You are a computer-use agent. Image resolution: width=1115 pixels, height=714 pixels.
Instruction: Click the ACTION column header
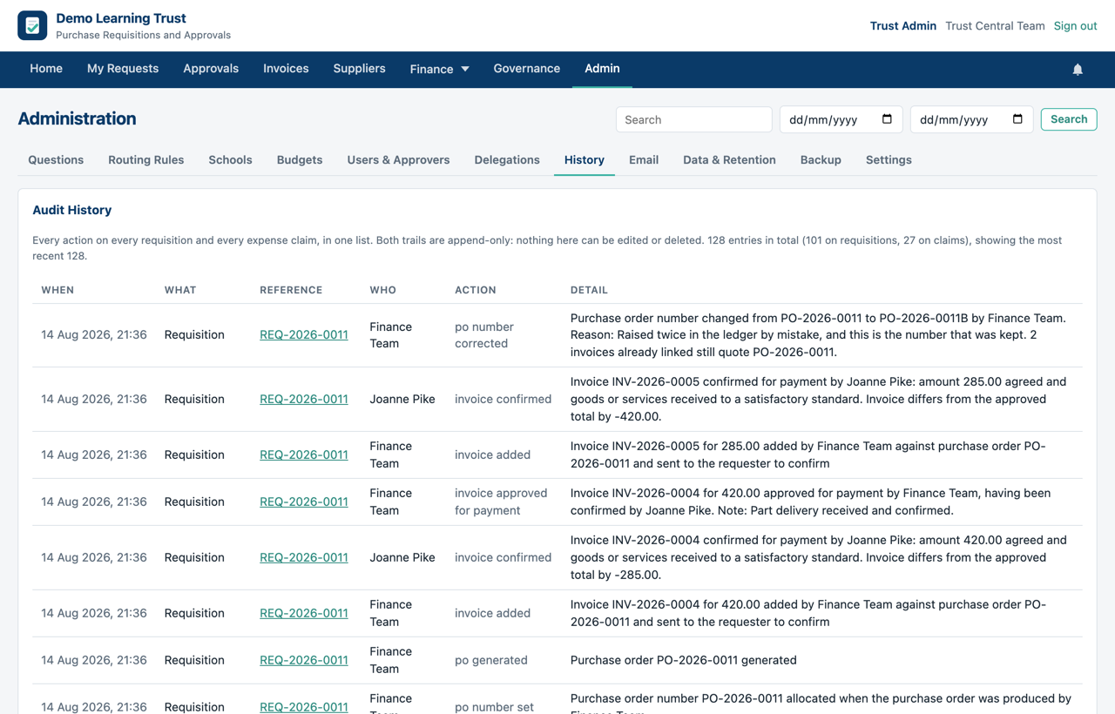click(476, 290)
